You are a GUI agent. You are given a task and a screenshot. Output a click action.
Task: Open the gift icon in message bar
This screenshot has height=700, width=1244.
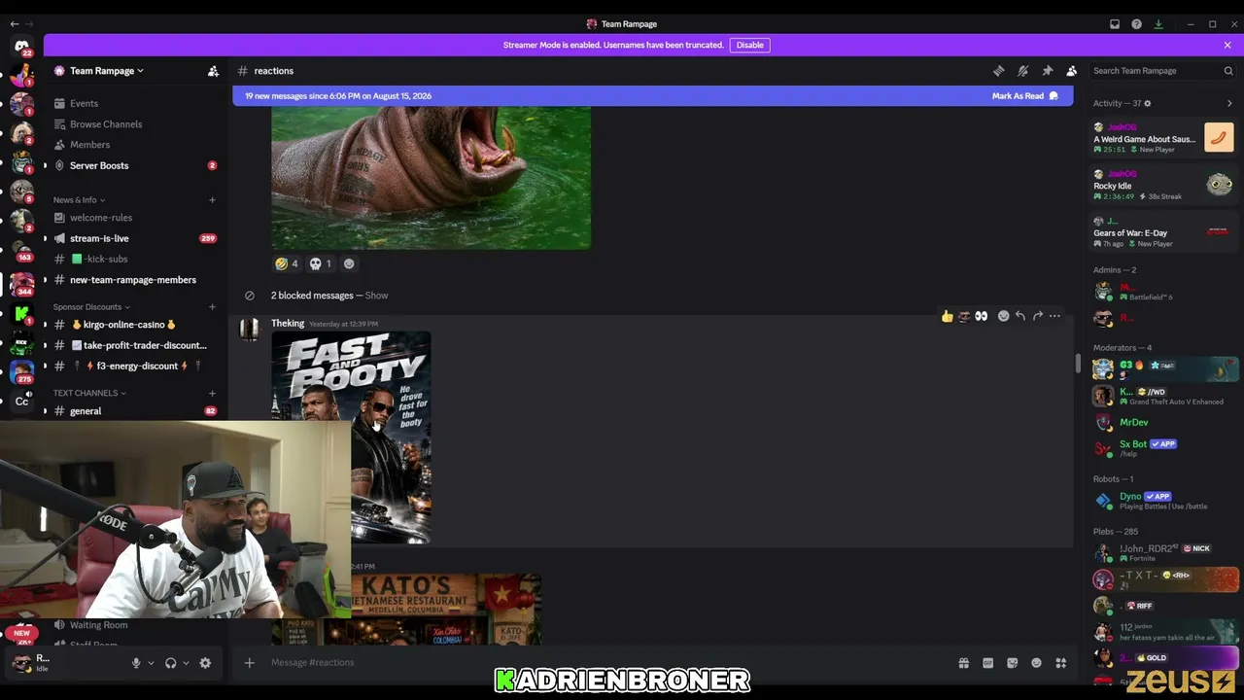coord(963,663)
